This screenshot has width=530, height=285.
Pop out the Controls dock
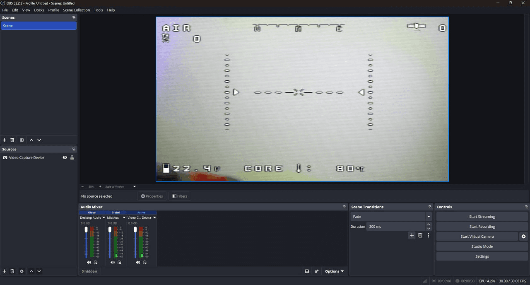(527, 207)
